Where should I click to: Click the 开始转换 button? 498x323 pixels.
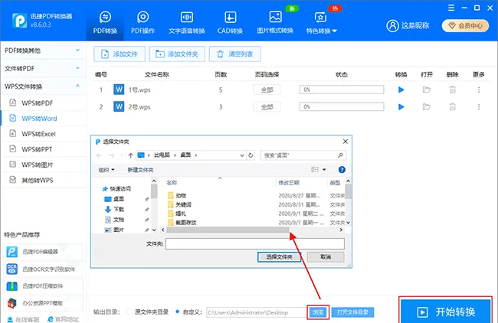tap(446, 312)
